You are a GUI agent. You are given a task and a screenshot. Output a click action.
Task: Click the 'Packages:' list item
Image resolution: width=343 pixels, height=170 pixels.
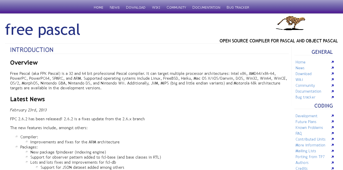point(29,147)
